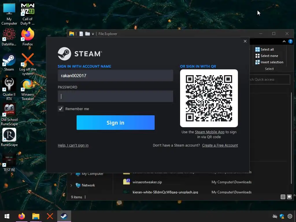Select winaerotweaker.zip file
The height and width of the screenshot is (222, 296).
[147, 182]
